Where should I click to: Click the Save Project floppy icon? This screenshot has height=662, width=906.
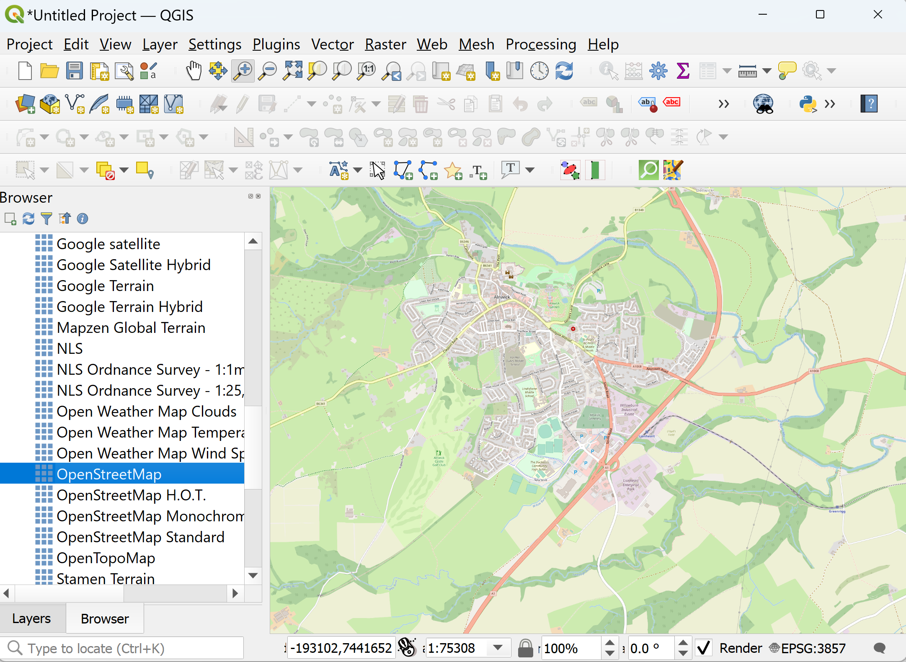click(x=75, y=71)
